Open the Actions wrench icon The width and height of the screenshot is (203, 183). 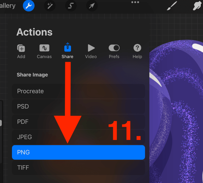pos(29,6)
